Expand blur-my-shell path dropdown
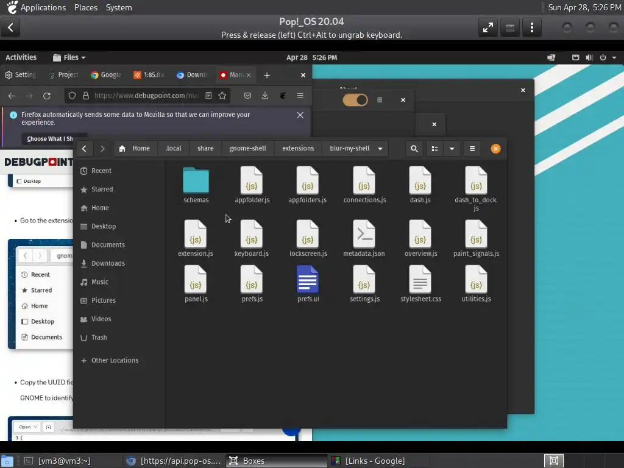The image size is (624, 468). (380, 149)
